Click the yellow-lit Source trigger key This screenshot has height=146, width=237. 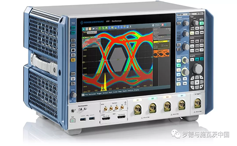click(192, 33)
